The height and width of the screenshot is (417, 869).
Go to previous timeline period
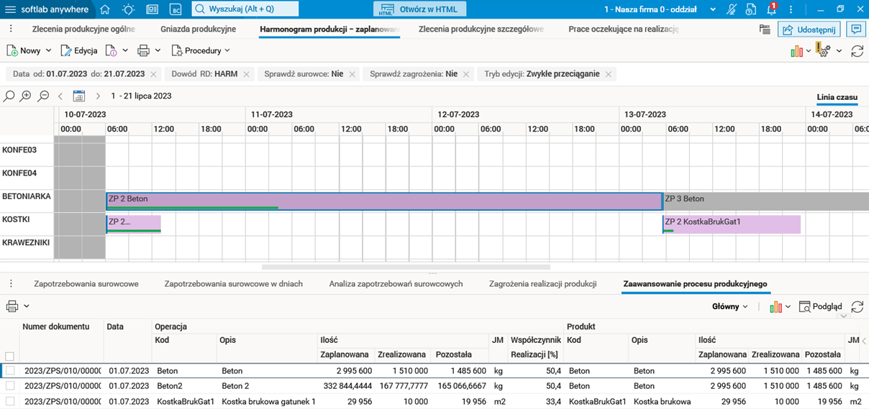click(x=60, y=96)
